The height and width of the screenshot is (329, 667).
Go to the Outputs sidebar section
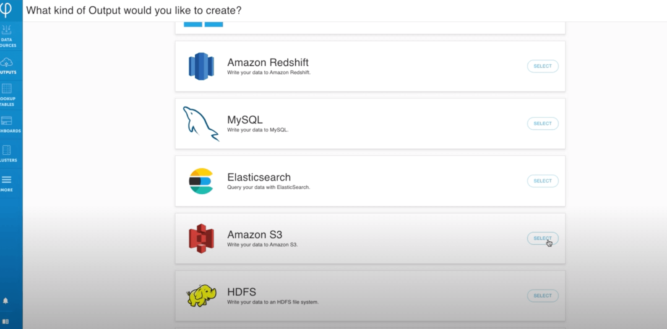[x=8, y=66]
